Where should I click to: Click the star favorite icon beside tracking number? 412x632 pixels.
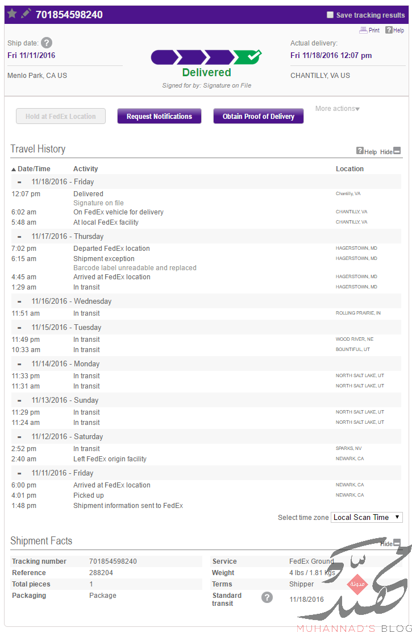tap(12, 14)
